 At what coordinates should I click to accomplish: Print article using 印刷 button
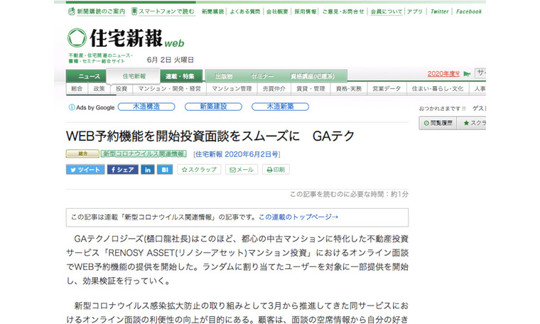pos(276,170)
